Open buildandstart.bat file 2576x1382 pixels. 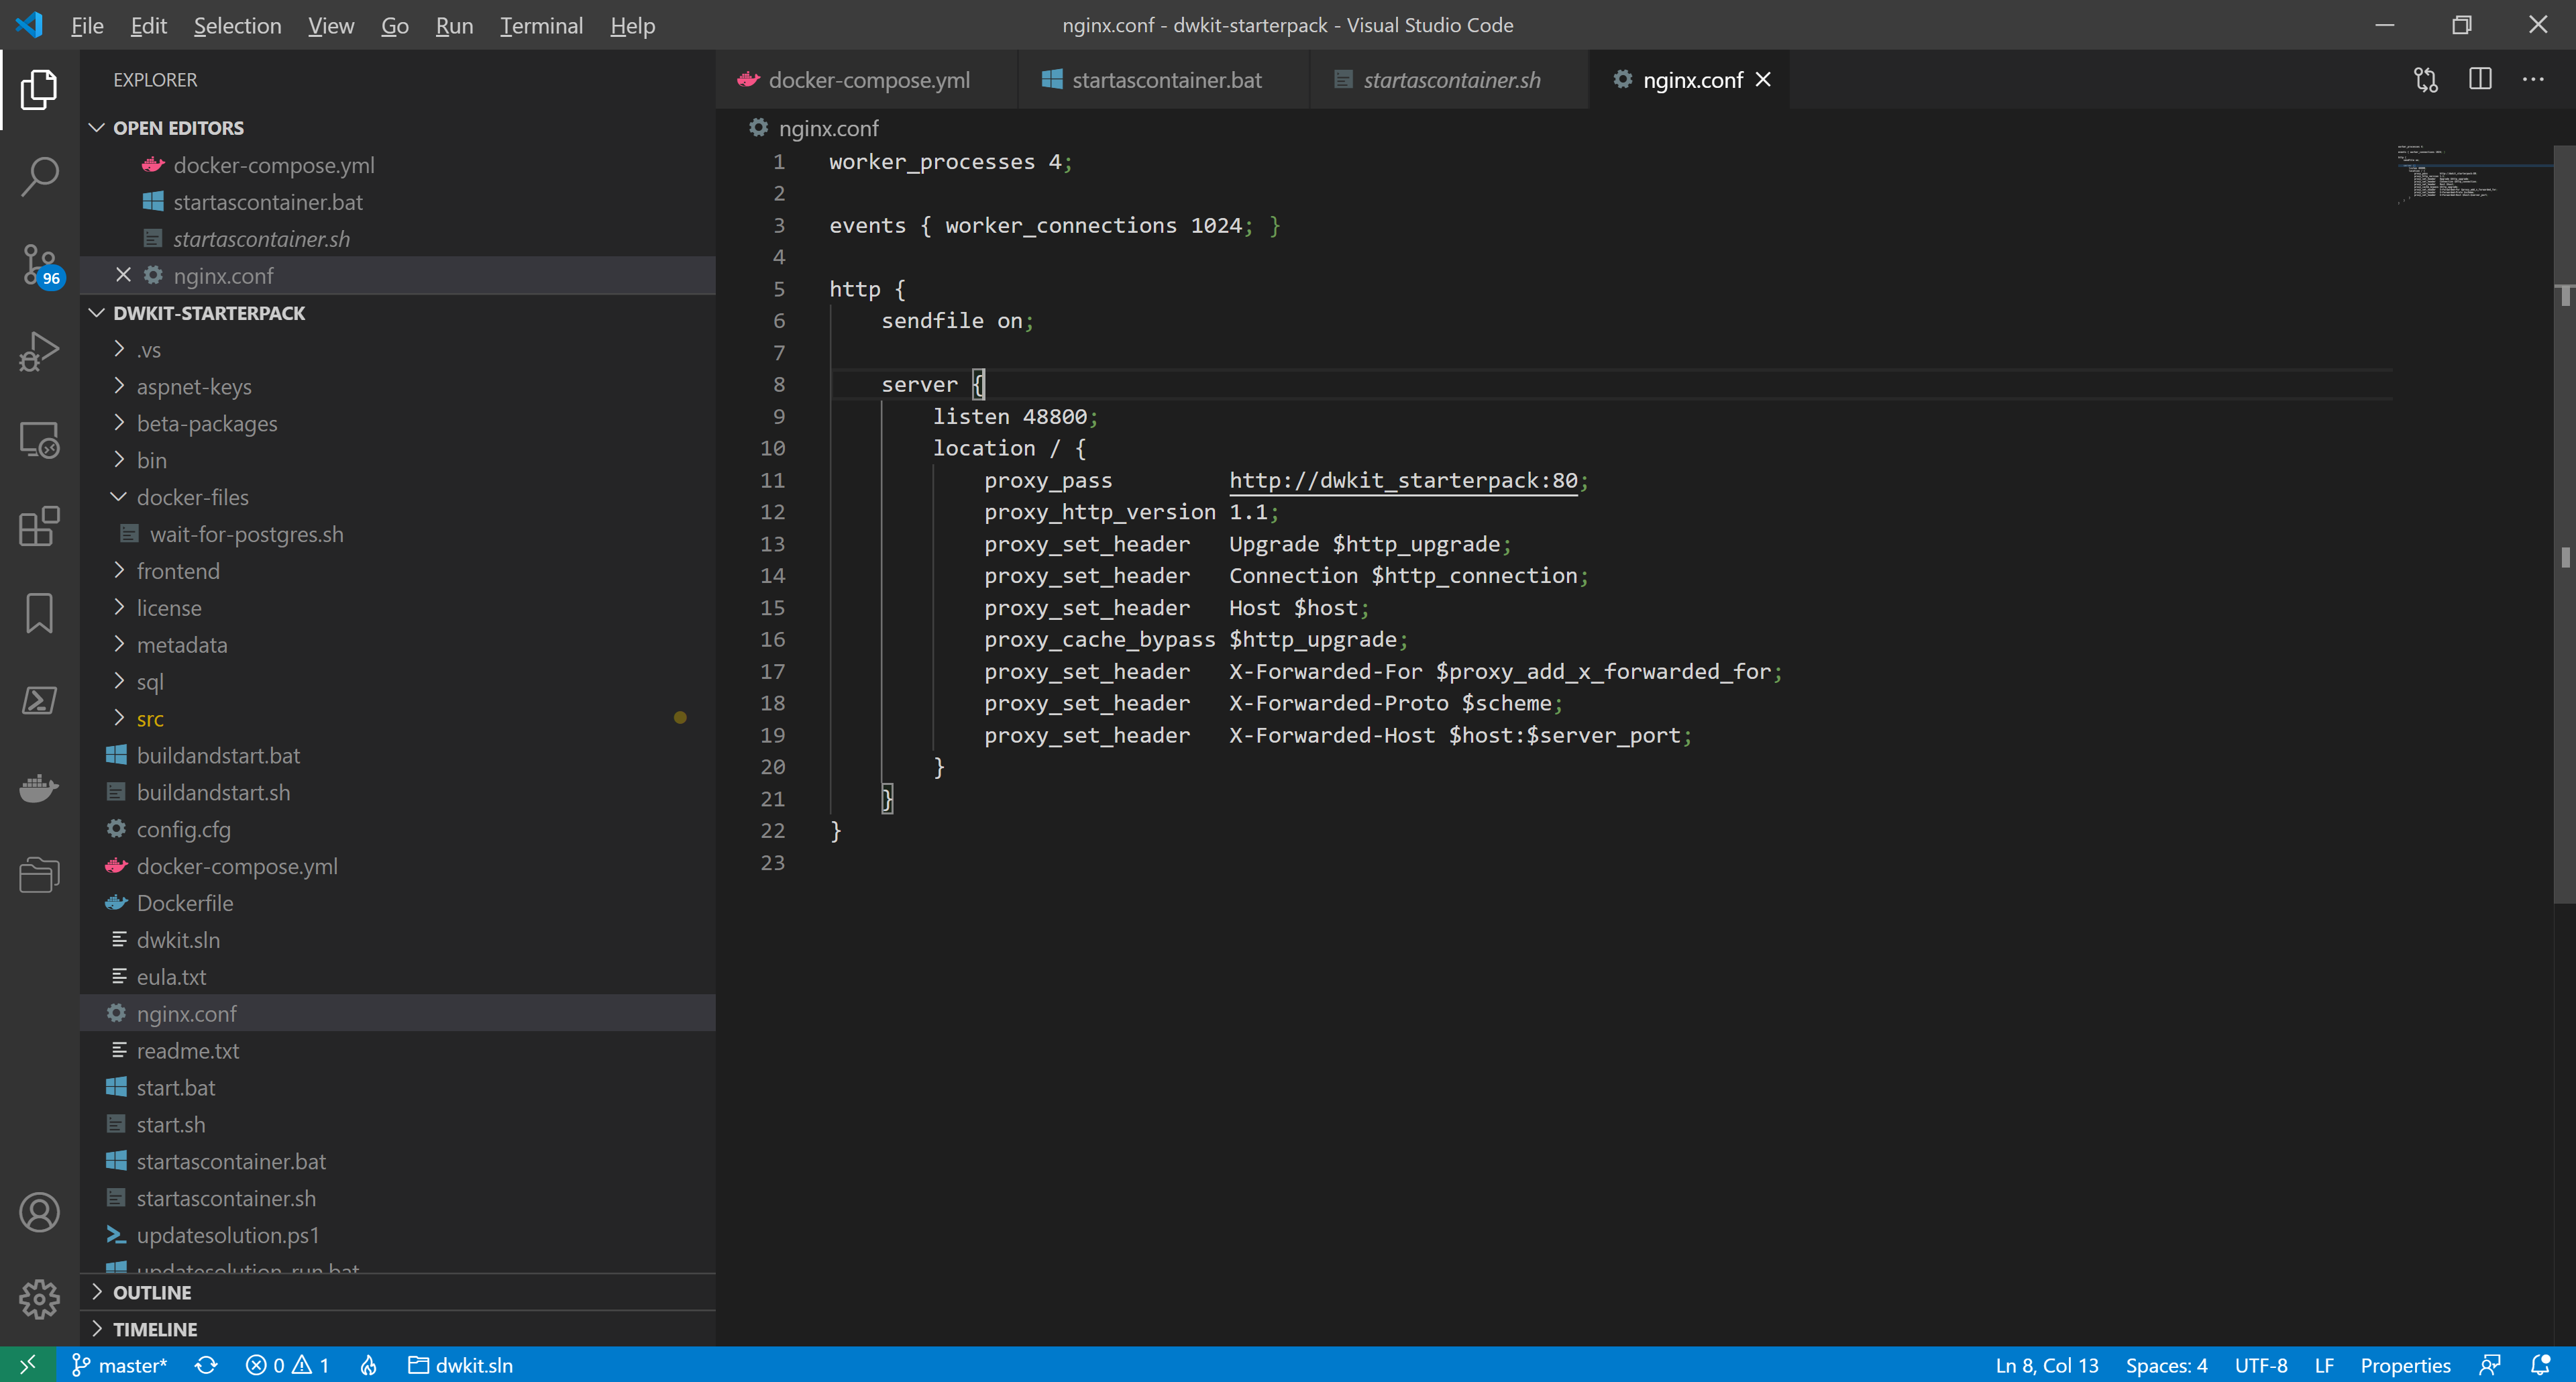point(398,755)
